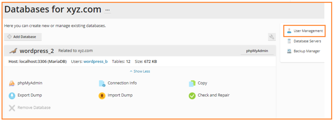Click the Backup Manager icon

(x=289, y=51)
